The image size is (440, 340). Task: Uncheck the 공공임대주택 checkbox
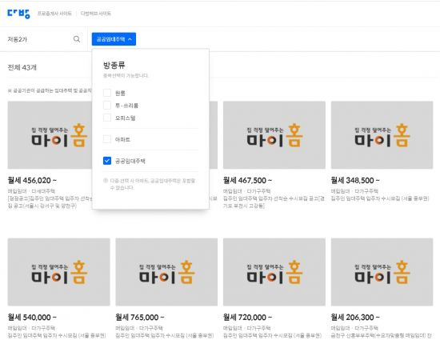(107, 161)
